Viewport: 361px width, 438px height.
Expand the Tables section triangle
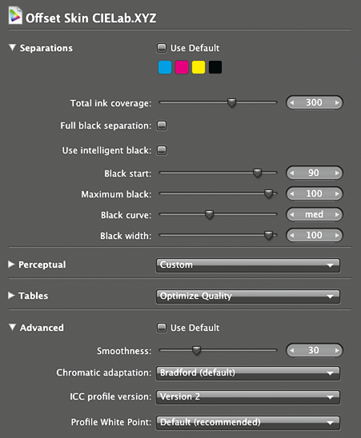coord(11,295)
